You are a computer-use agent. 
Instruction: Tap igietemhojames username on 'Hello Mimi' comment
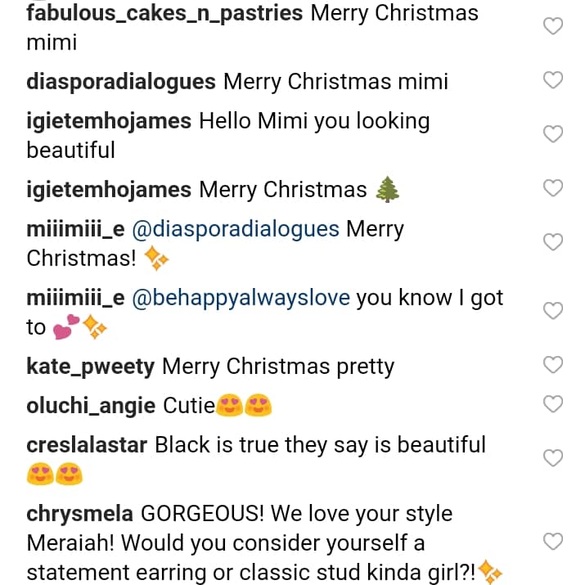[x=109, y=121]
